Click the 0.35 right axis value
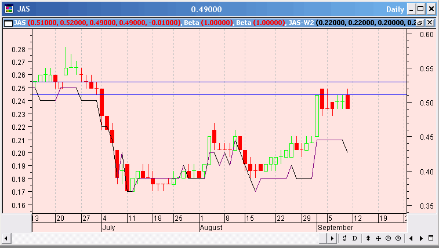 click(x=427, y=206)
